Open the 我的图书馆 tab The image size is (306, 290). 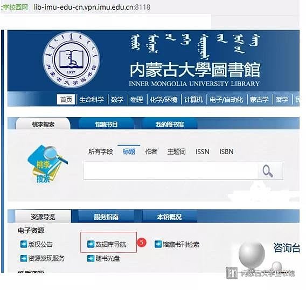tap(169, 124)
